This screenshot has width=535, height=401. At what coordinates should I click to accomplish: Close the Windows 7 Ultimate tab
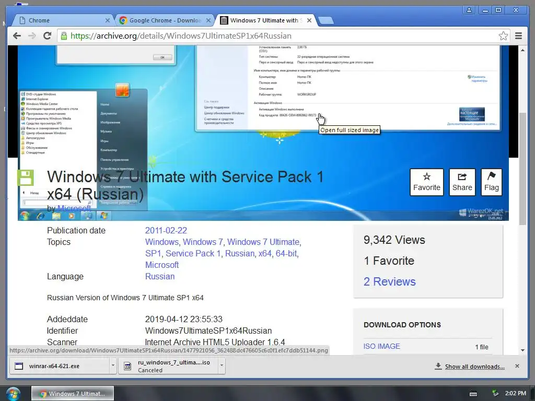tap(309, 20)
